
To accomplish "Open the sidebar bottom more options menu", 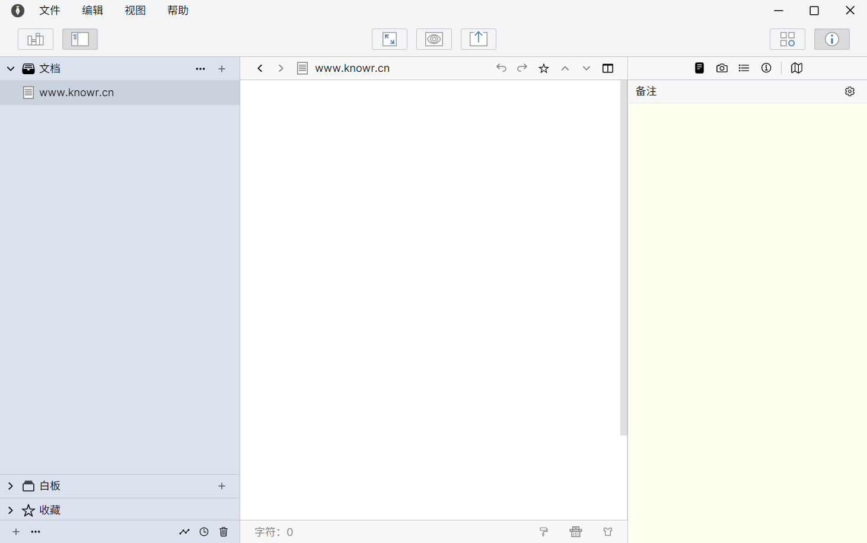I will (36, 532).
